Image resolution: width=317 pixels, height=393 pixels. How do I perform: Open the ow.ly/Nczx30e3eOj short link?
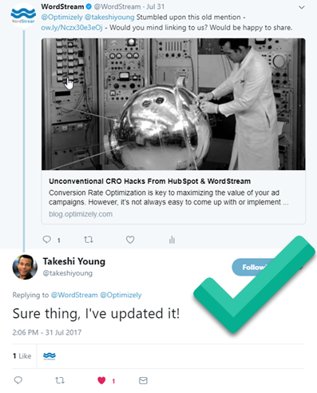tap(72, 27)
